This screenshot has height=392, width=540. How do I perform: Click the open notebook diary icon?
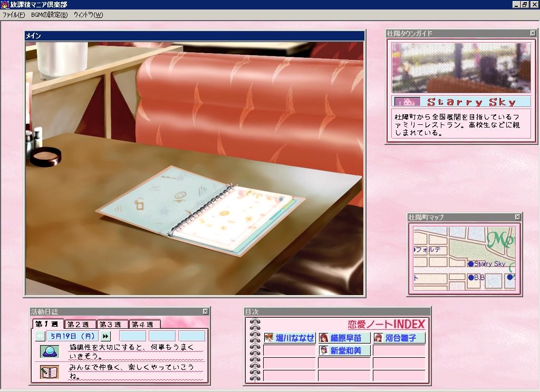click(x=50, y=372)
